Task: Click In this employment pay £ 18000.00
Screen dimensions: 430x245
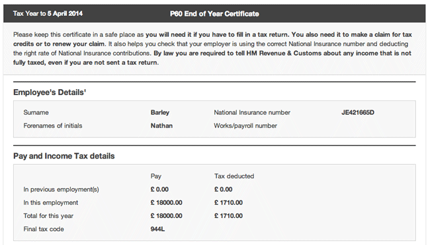Action: 166,203
